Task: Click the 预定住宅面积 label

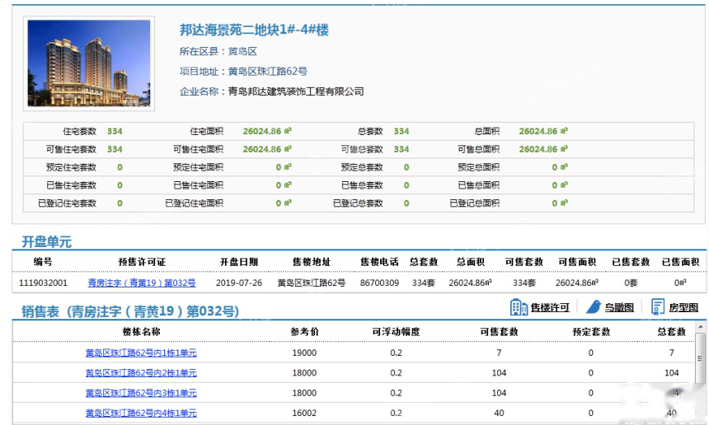Action: (x=198, y=167)
